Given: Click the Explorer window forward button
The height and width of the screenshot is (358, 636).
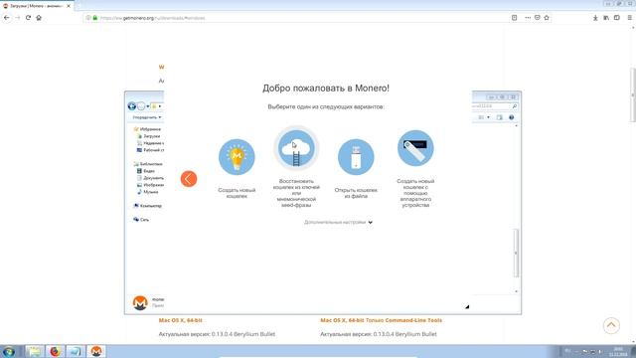Looking at the screenshot, I should [x=141, y=106].
